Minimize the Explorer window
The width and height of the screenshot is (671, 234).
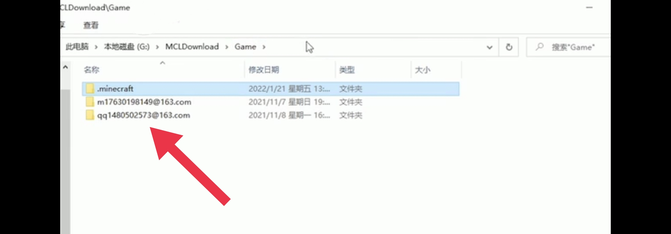[x=589, y=7]
